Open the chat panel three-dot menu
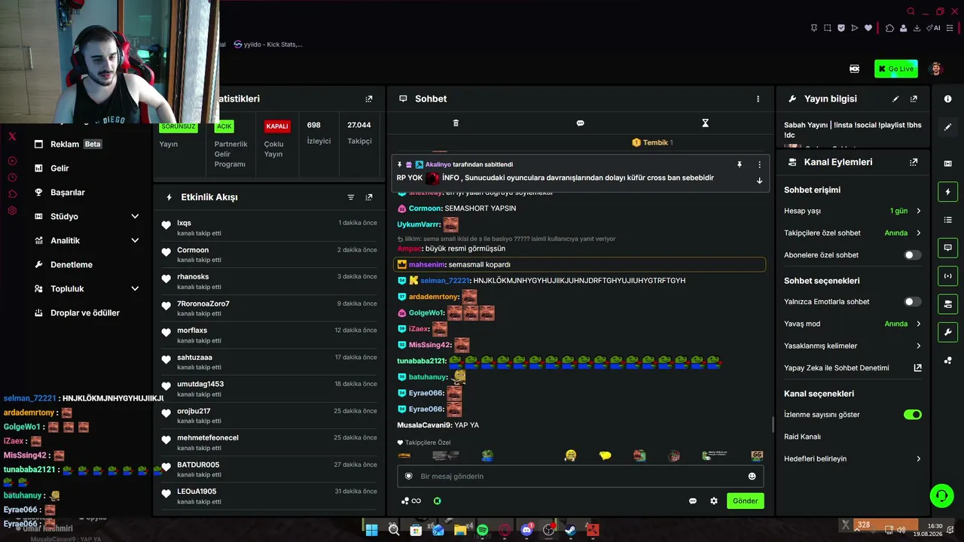The height and width of the screenshot is (542, 964). pos(758,99)
